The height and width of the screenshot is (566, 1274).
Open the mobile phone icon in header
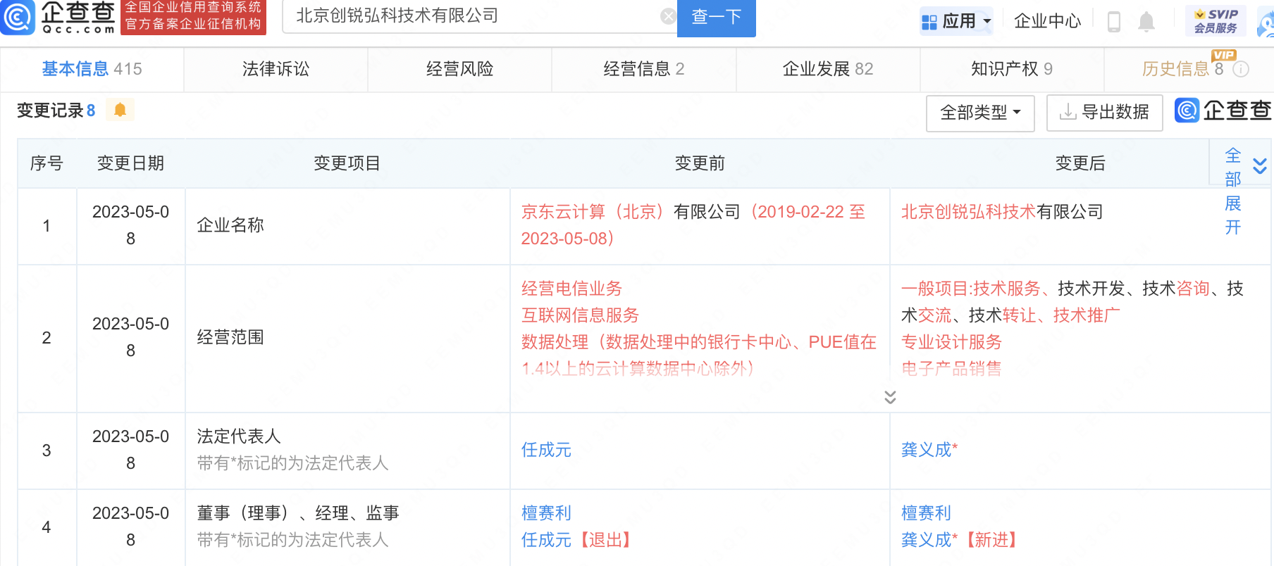click(1114, 21)
